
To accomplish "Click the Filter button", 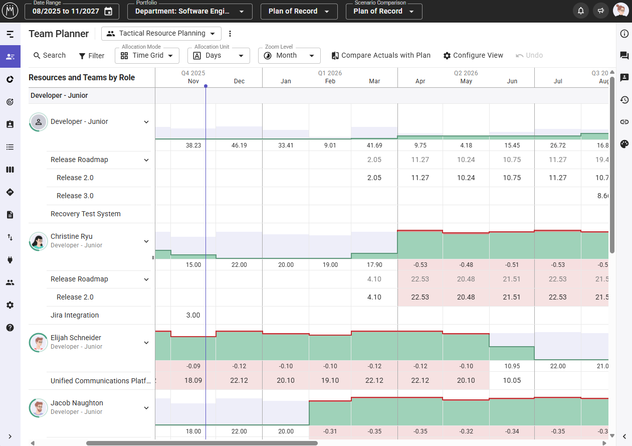I will [91, 56].
